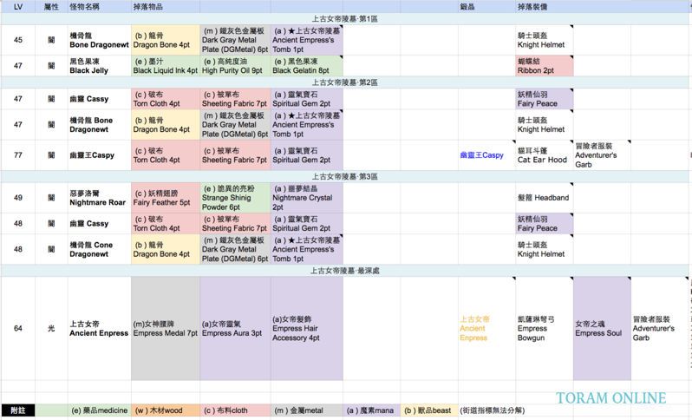
Task: Select the Empress Hair Accessory 4pt cell
Action: (307, 329)
